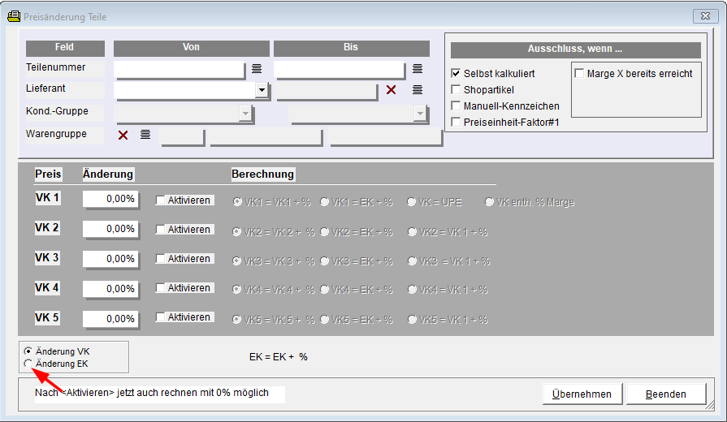Screen dimensions: 727x422
Task: Toggle the Selbst kalkuliert checkbox
Action: (456, 73)
